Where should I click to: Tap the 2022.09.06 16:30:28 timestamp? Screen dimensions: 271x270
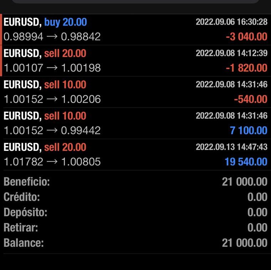coord(231,22)
